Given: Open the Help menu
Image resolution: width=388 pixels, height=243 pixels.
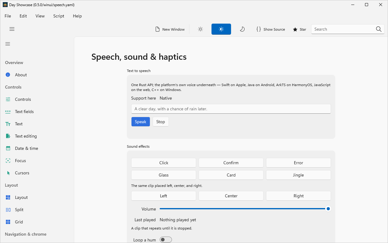Looking at the screenshot, I should (x=77, y=16).
